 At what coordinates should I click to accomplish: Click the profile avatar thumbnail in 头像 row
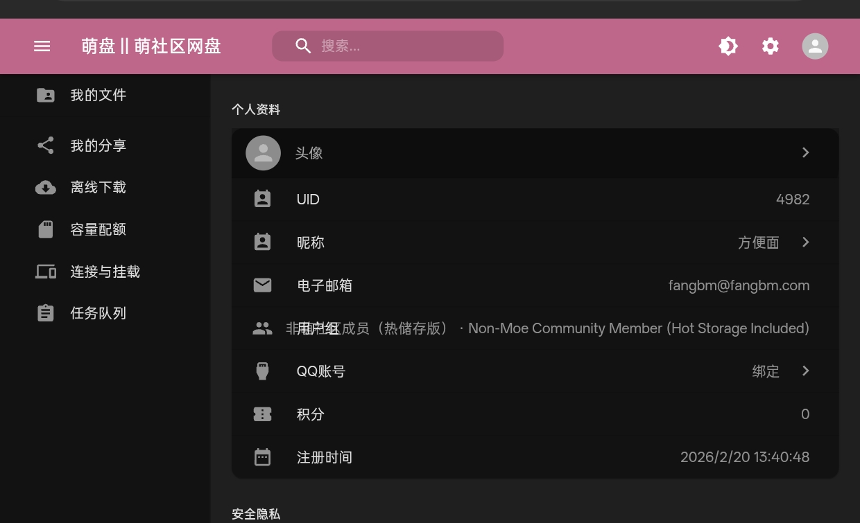[x=264, y=153]
